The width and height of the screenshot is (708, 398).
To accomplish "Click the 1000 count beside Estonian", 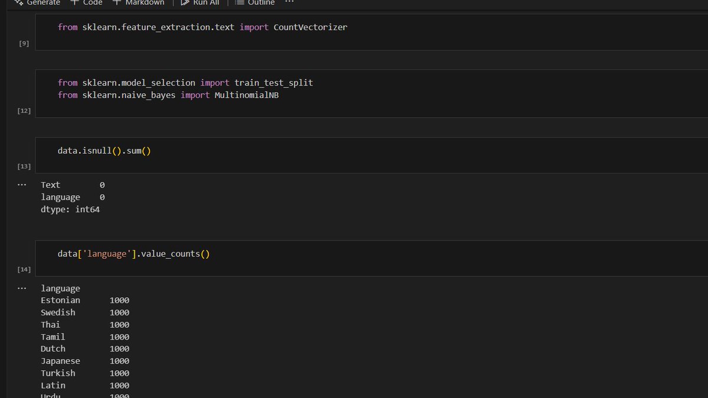I will point(119,300).
